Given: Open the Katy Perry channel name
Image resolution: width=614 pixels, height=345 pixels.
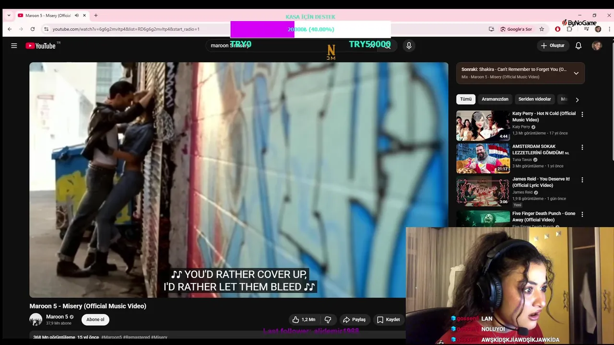Looking at the screenshot, I should [x=521, y=127].
